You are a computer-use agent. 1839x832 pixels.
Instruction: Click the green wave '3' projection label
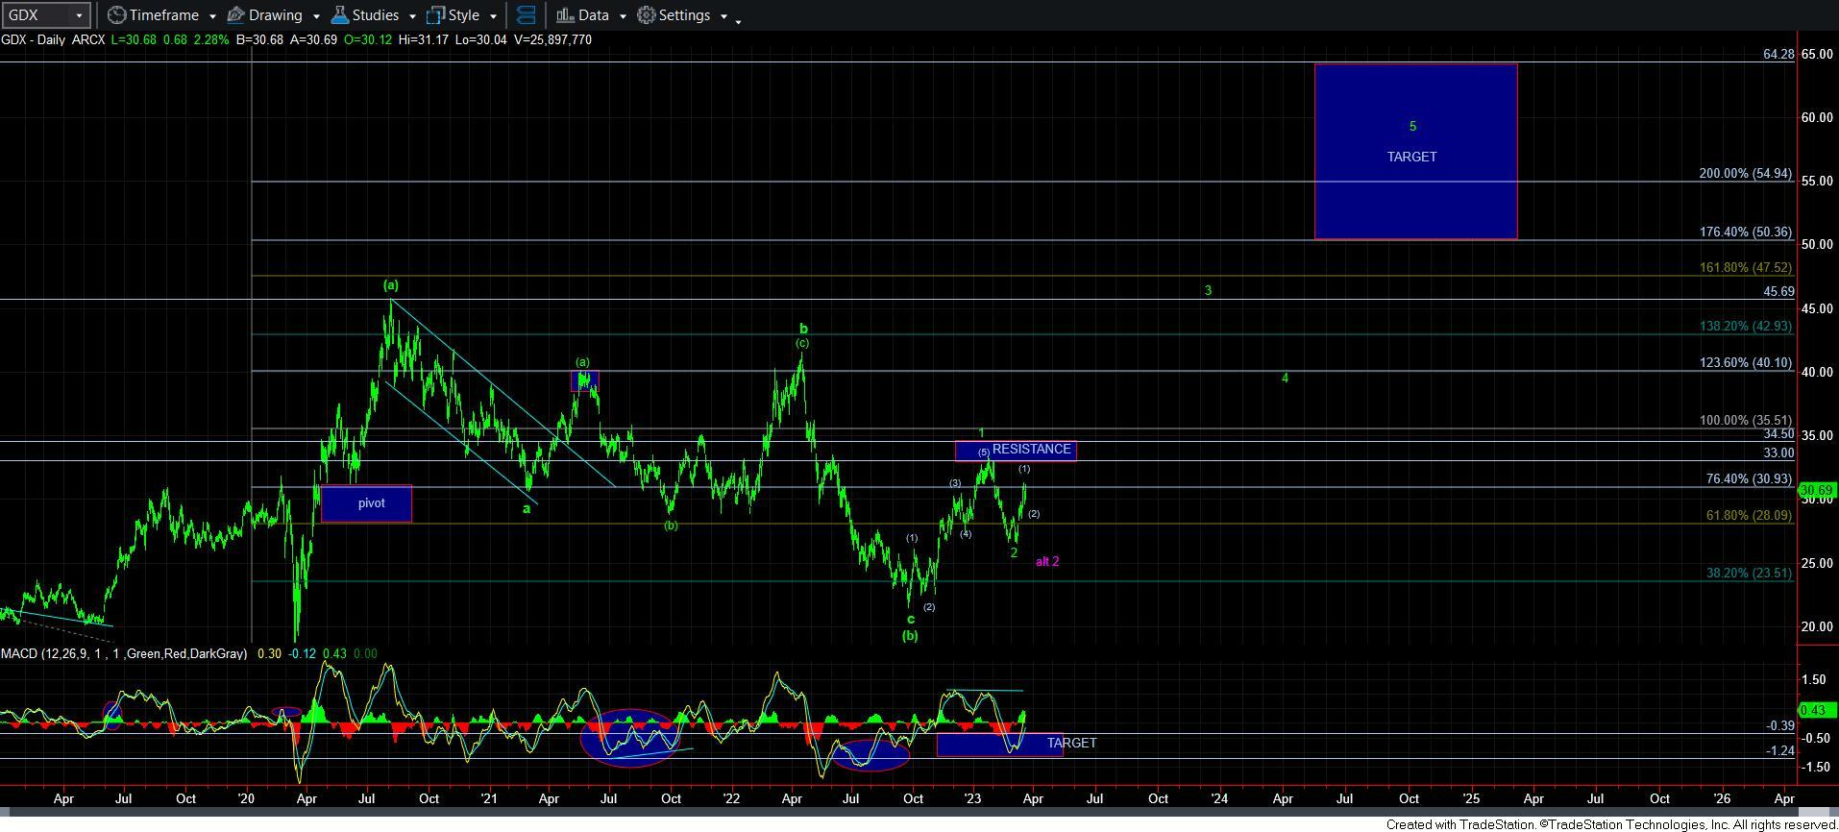[1208, 291]
